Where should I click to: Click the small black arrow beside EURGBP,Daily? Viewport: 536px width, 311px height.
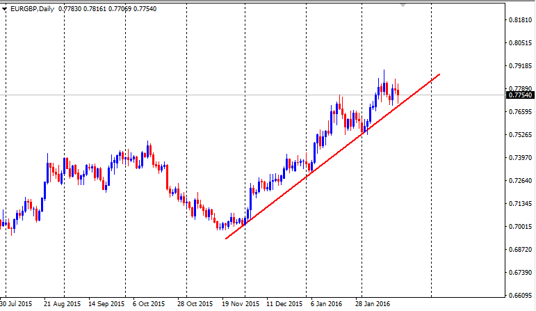point(4,9)
